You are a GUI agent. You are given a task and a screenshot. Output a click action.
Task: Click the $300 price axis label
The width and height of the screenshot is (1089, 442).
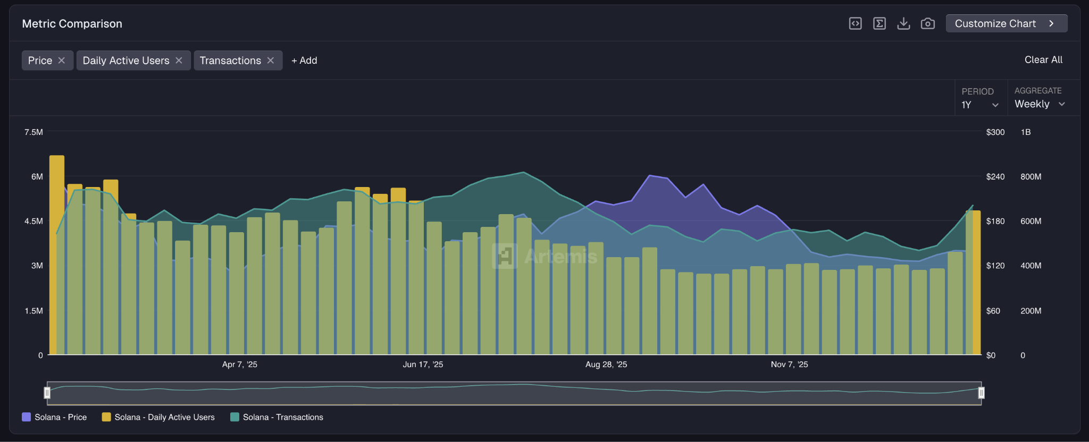[x=995, y=132]
